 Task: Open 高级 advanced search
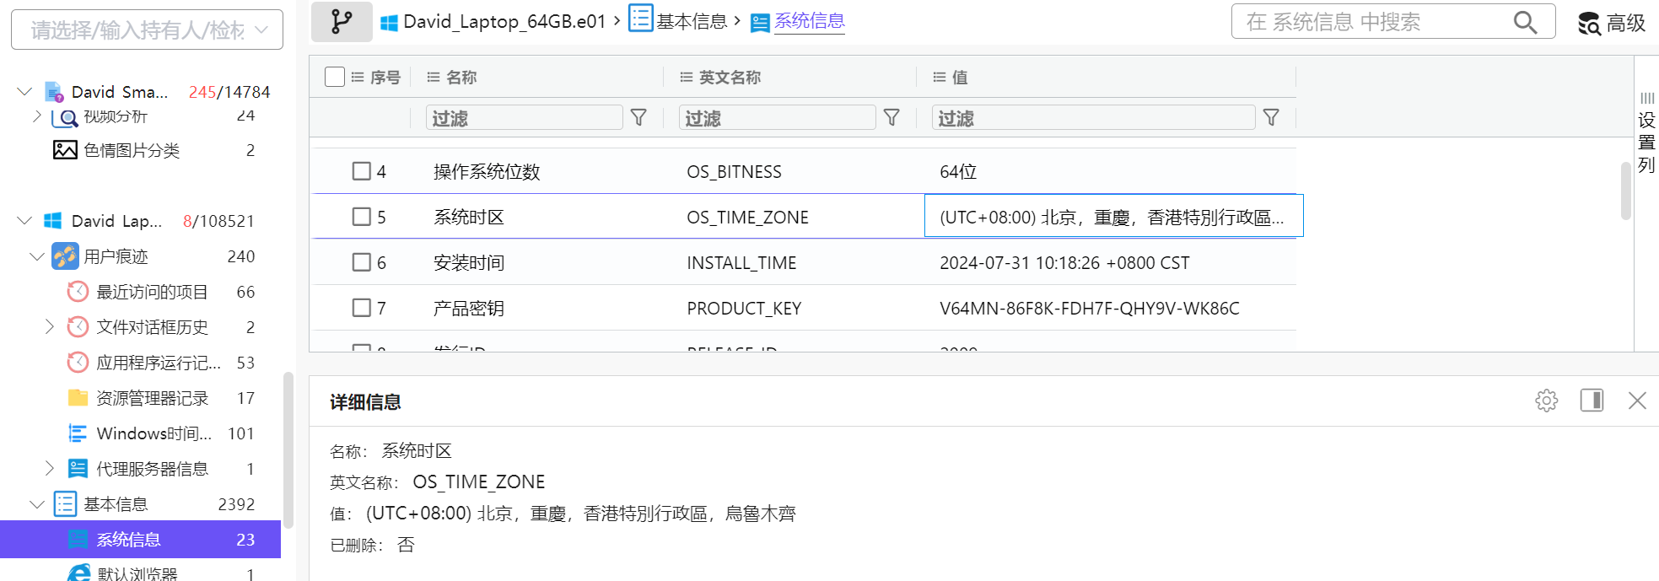pyautogui.click(x=1611, y=23)
